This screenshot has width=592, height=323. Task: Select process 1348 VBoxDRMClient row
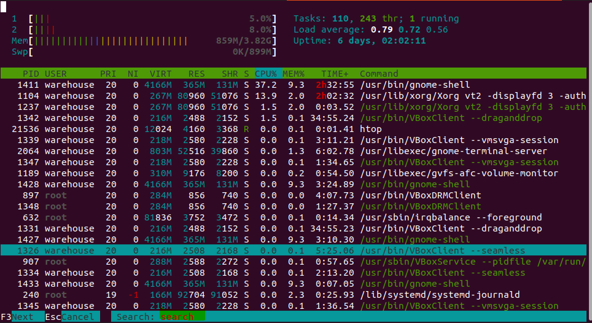(x=294, y=206)
